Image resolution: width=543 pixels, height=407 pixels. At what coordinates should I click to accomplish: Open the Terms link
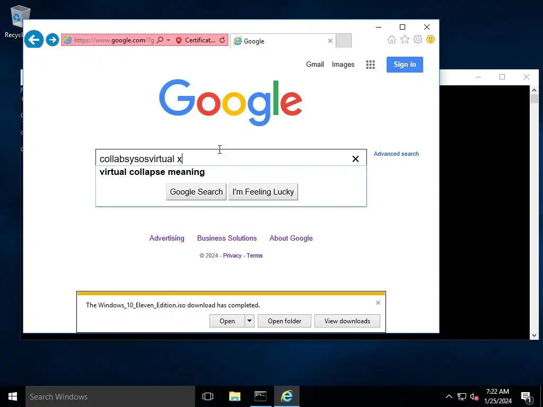coord(255,255)
